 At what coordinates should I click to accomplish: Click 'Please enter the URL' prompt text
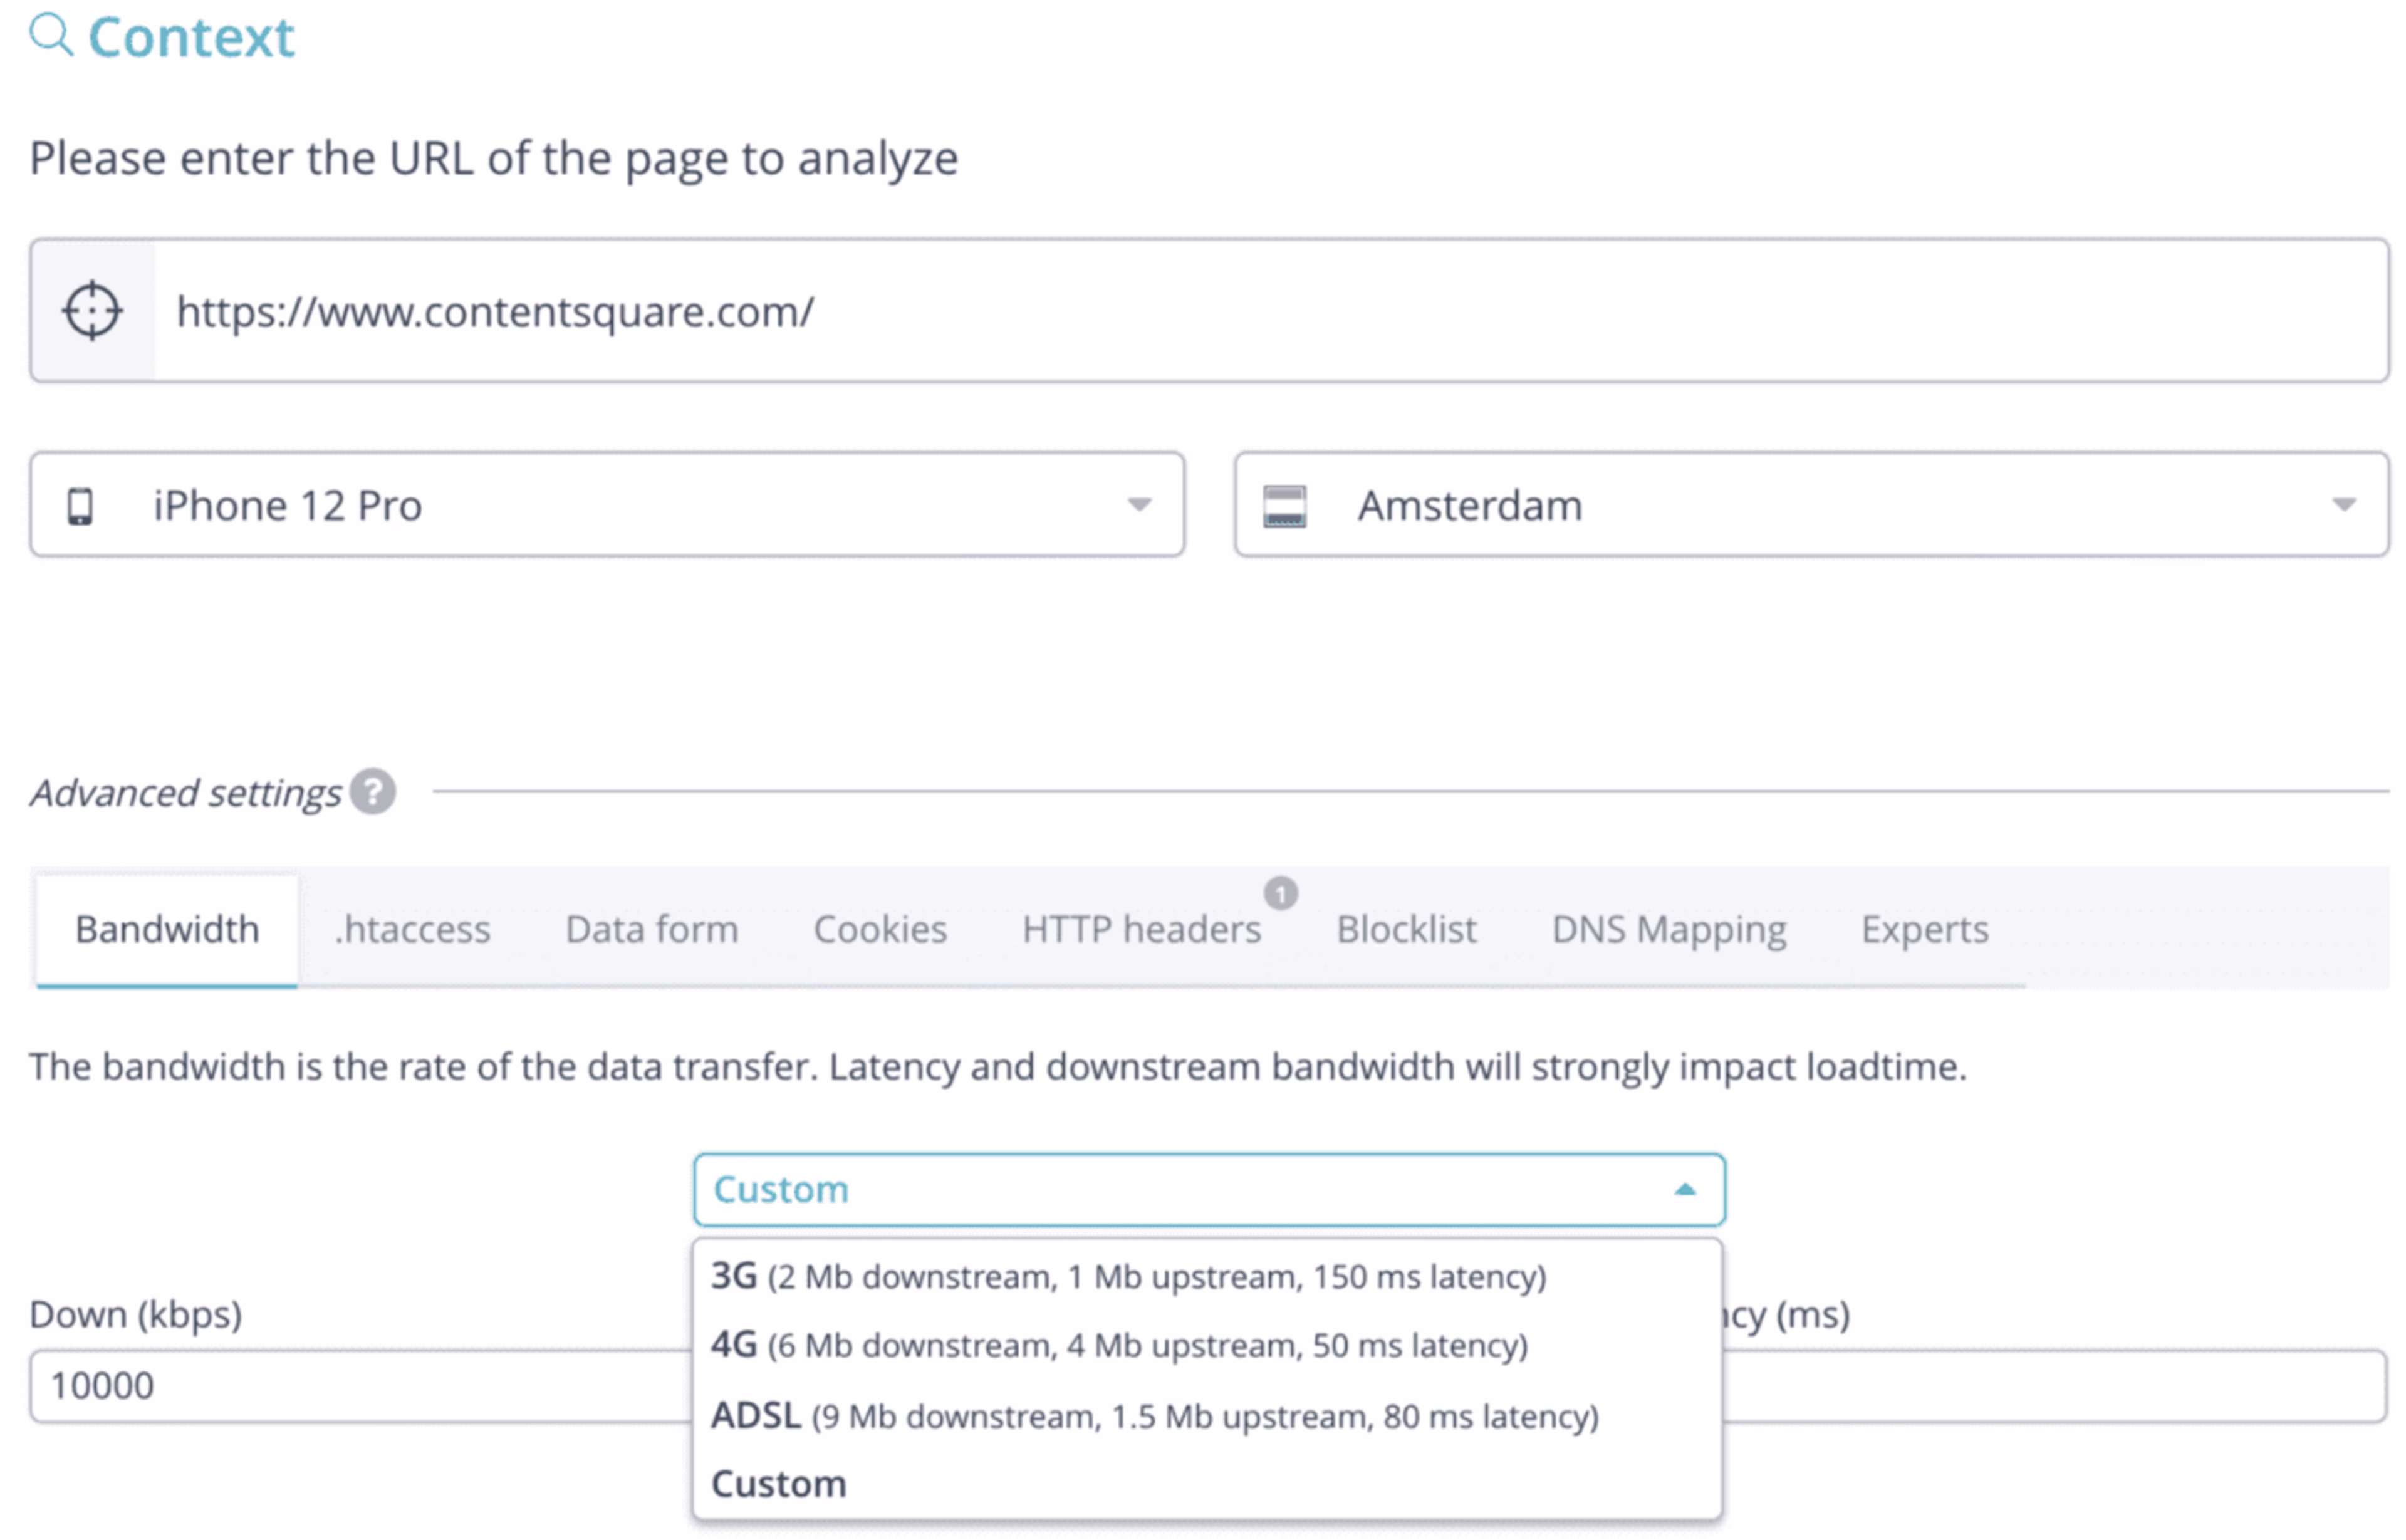pyautogui.click(x=494, y=159)
